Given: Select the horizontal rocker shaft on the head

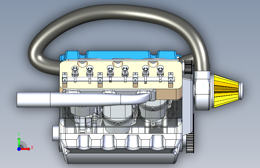Looking at the screenshot, I should coord(119,80).
